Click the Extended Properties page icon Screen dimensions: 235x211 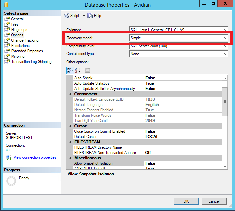(x=7, y=51)
